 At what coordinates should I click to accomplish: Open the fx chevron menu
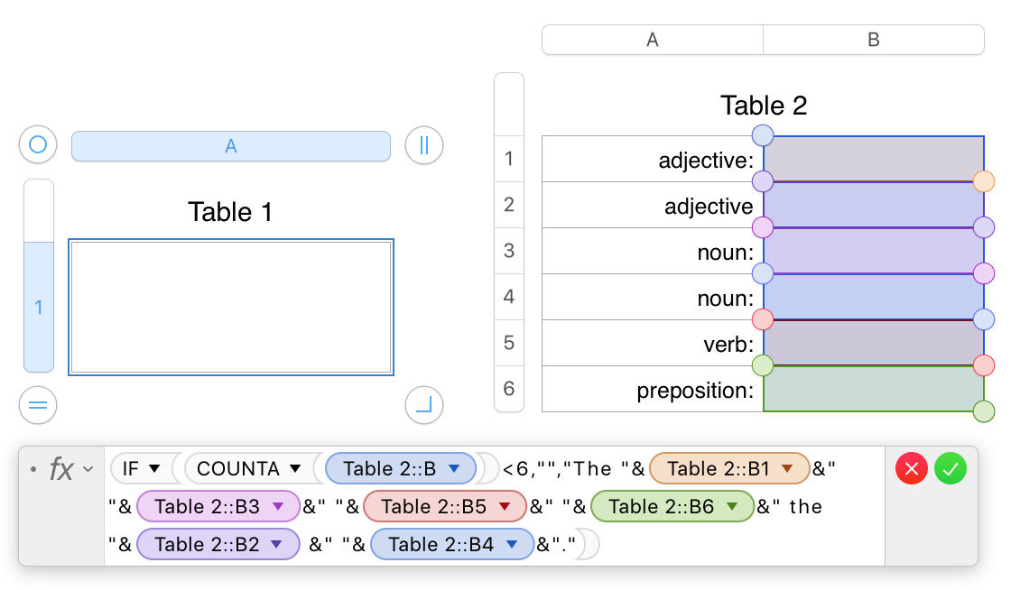[88, 469]
